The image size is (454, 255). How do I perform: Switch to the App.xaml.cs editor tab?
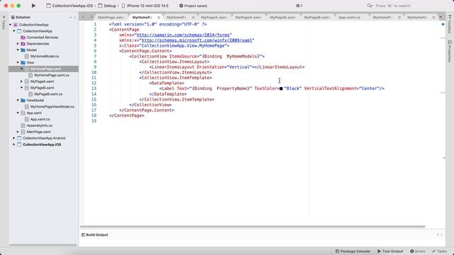(x=350, y=17)
